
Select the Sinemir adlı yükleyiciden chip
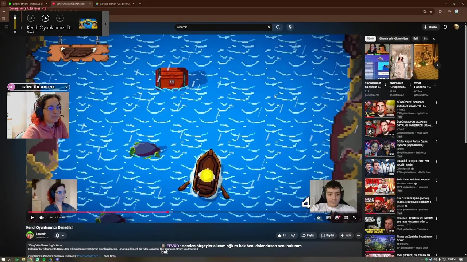click(393, 39)
